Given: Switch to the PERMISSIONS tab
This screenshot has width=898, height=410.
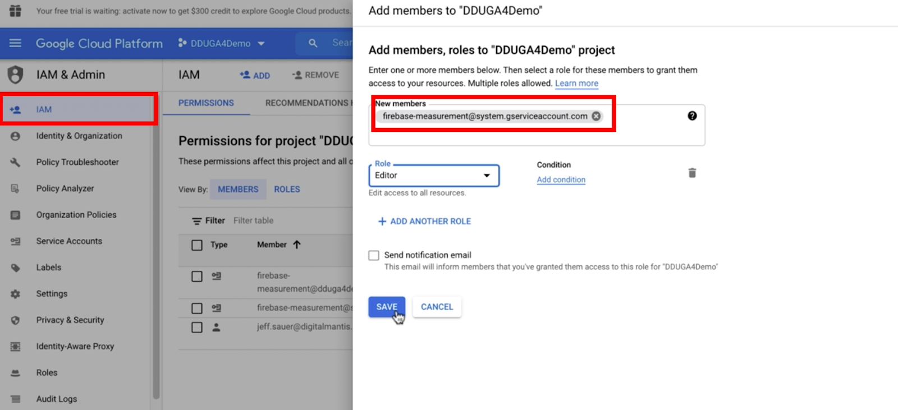Looking at the screenshot, I should [206, 103].
